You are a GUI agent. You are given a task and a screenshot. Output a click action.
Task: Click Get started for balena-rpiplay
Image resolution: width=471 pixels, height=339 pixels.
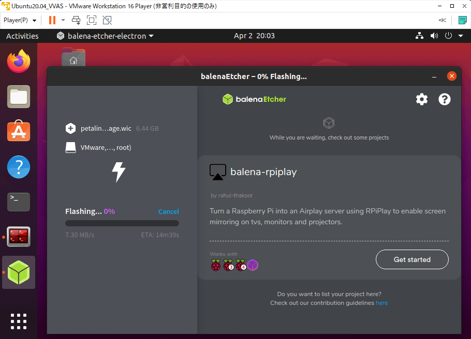point(412,259)
